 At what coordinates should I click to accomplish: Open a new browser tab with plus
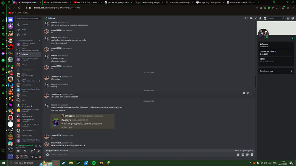pos(258,2)
